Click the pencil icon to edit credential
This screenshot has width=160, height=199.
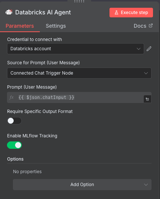(149, 49)
